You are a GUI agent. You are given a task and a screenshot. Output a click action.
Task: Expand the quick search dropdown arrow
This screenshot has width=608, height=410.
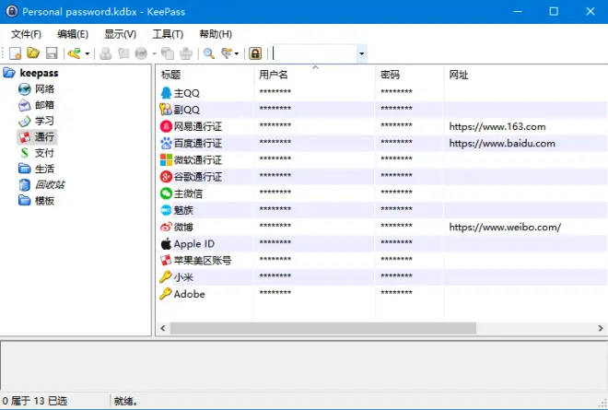pyautogui.click(x=362, y=53)
